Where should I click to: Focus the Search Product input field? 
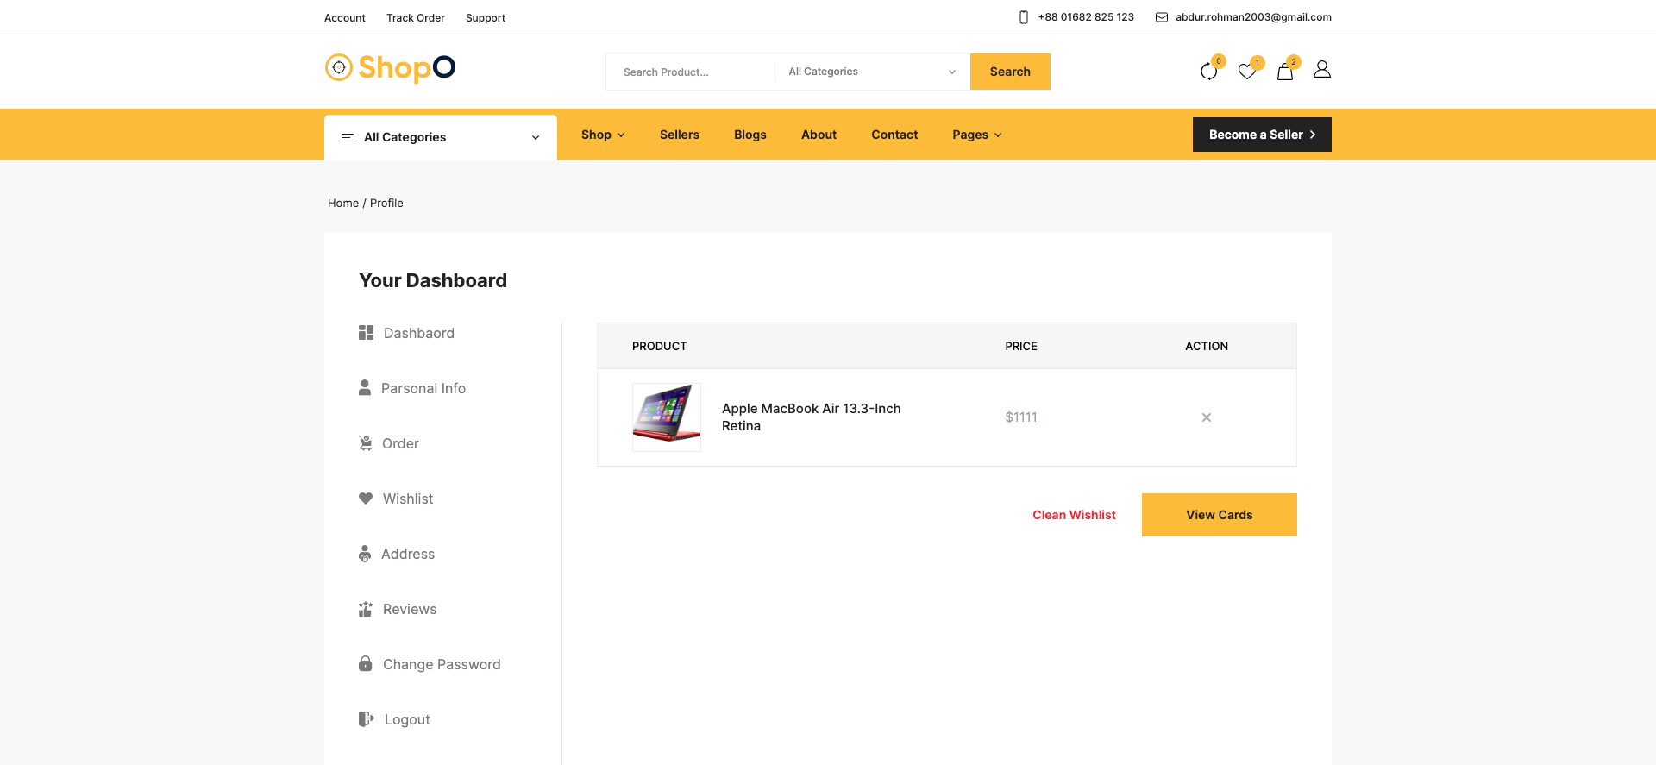(690, 72)
